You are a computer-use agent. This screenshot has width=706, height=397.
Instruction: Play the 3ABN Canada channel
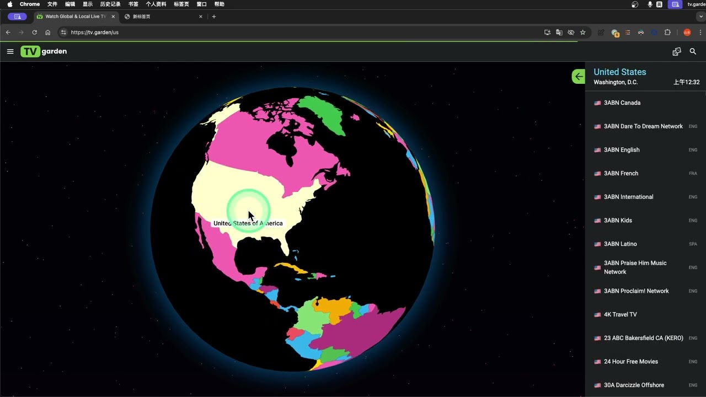coord(645,103)
